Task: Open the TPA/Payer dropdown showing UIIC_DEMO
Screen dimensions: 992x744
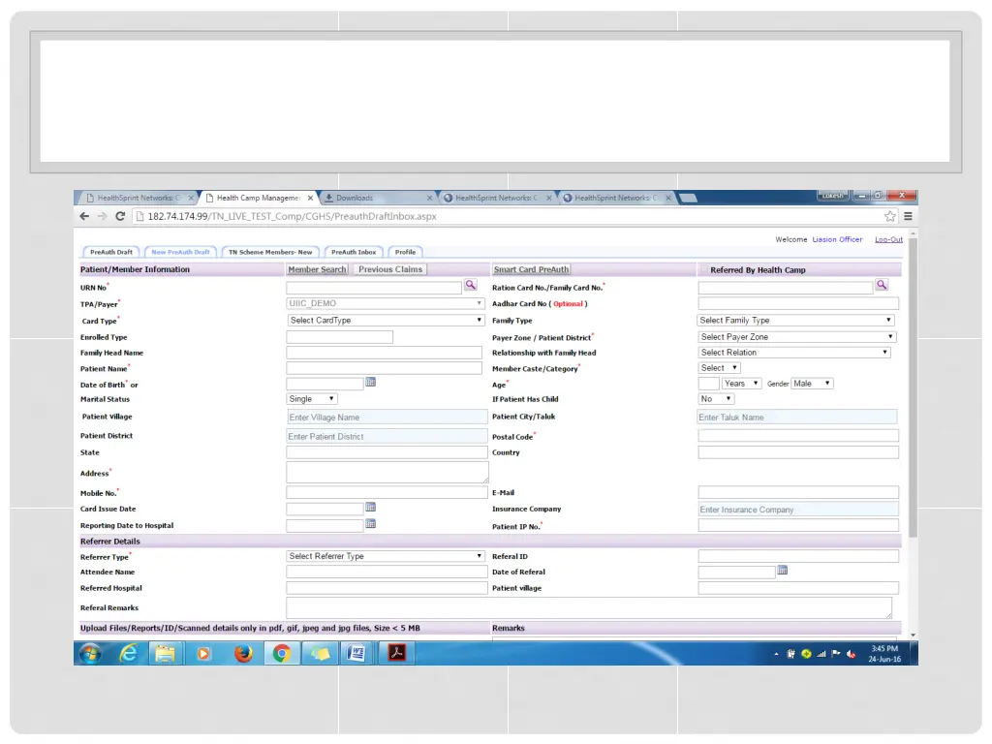Action: pyautogui.click(x=386, y=303)
